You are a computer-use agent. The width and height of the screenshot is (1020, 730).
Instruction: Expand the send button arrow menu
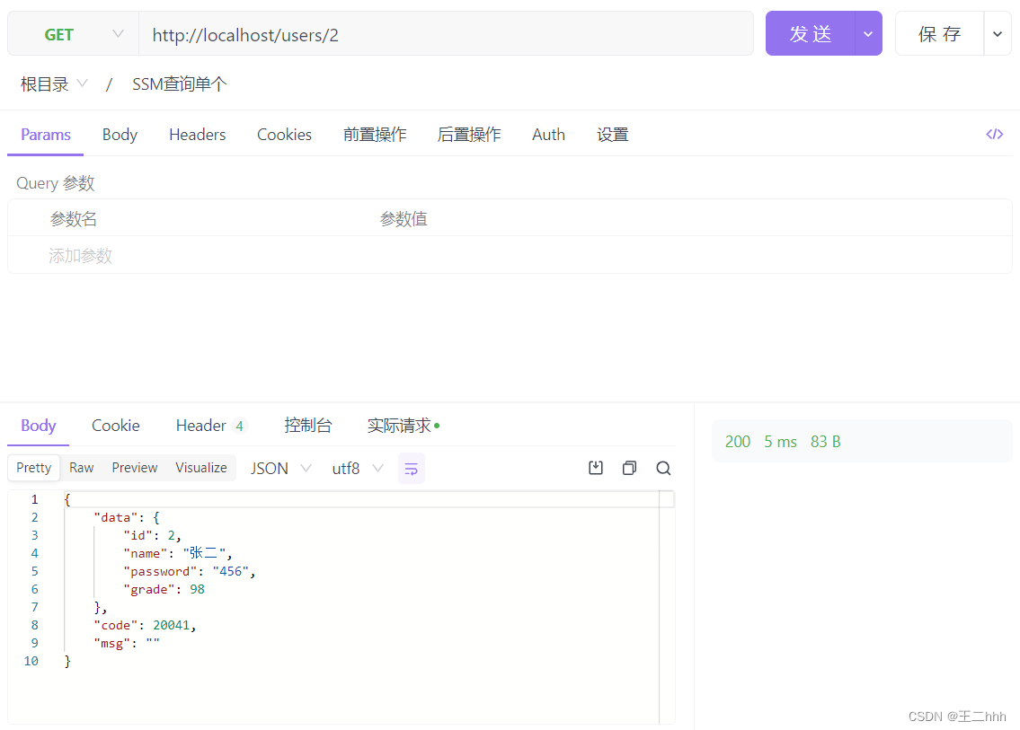[x=868, y=34]
